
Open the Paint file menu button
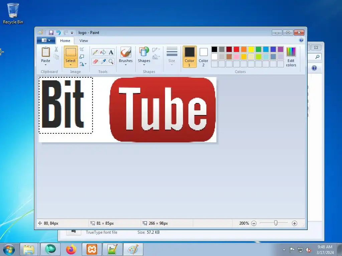pyautogui.click(x=45, y=40)
